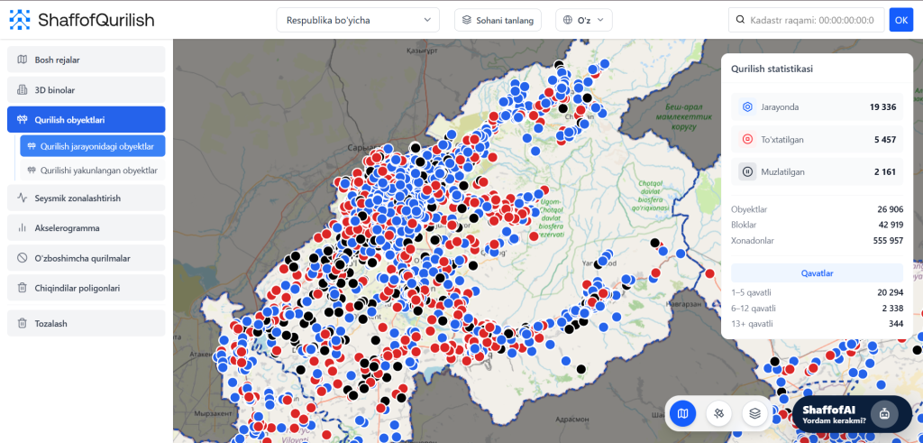Open 3D binolar via its building icon
The height and width of the screenshot is (443, 923).
point(22,90)
